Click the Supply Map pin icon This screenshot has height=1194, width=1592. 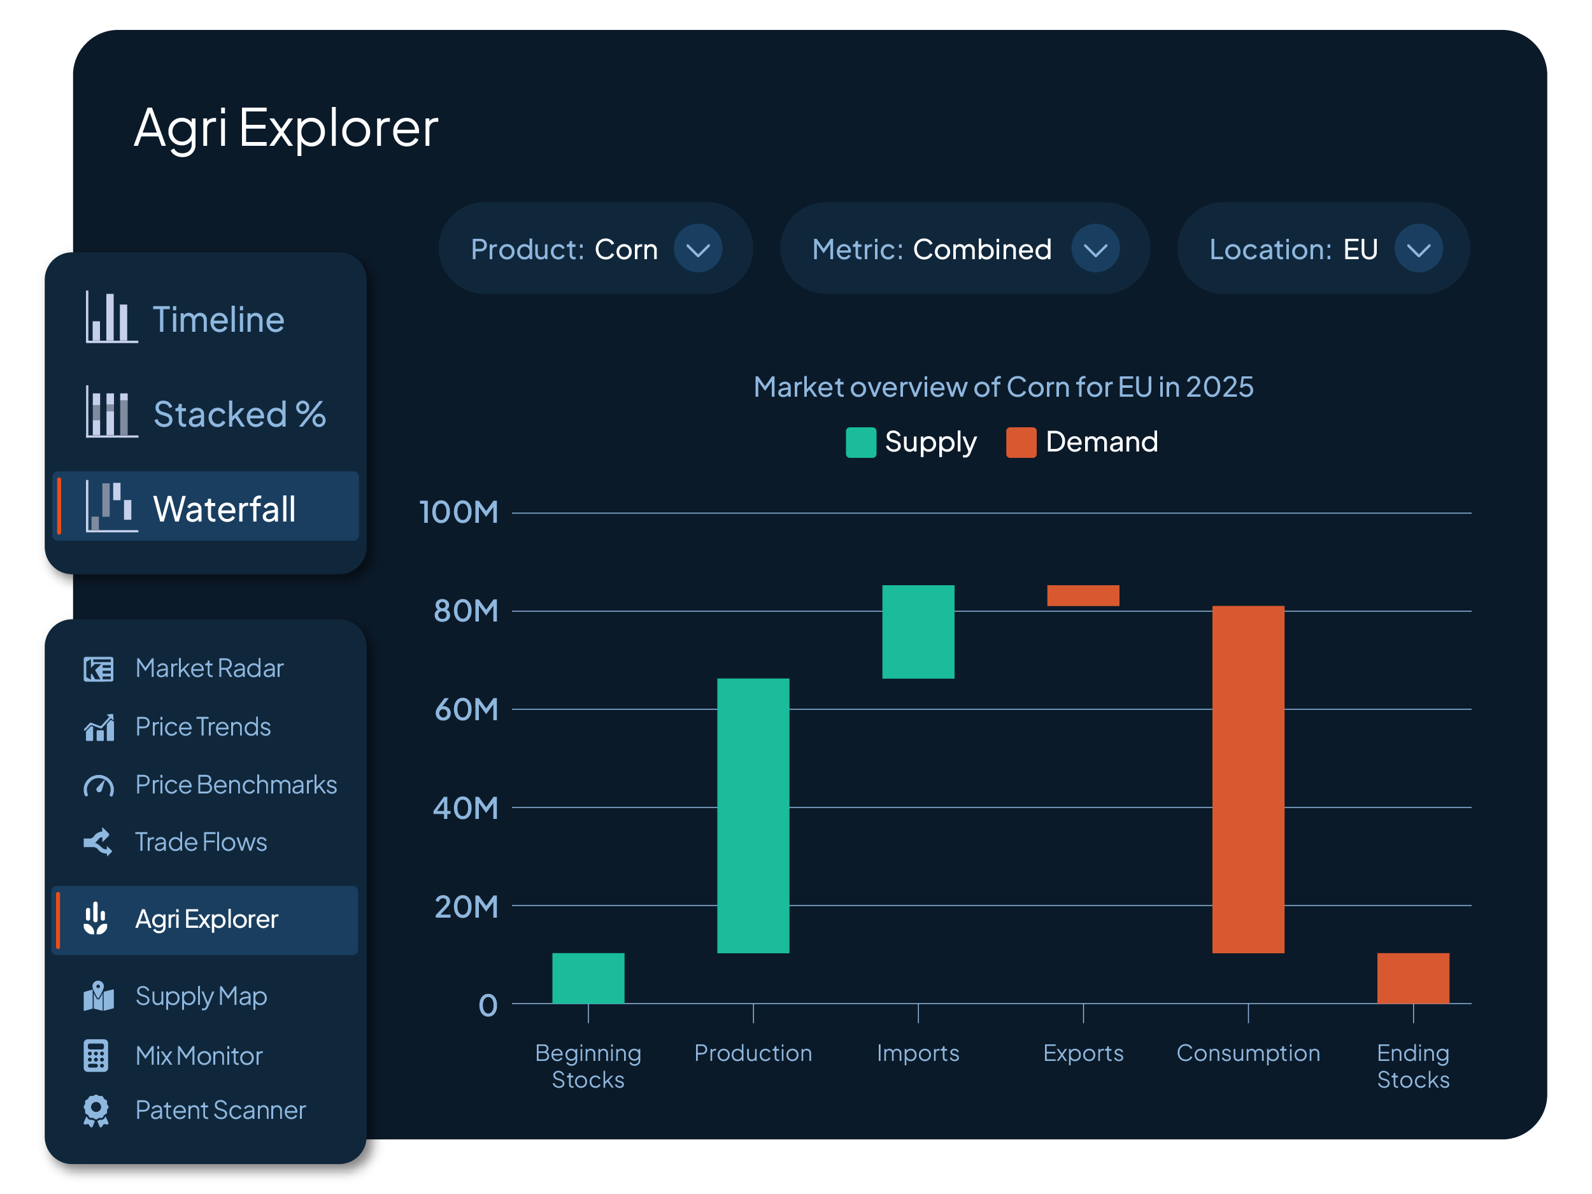(99, 996)
